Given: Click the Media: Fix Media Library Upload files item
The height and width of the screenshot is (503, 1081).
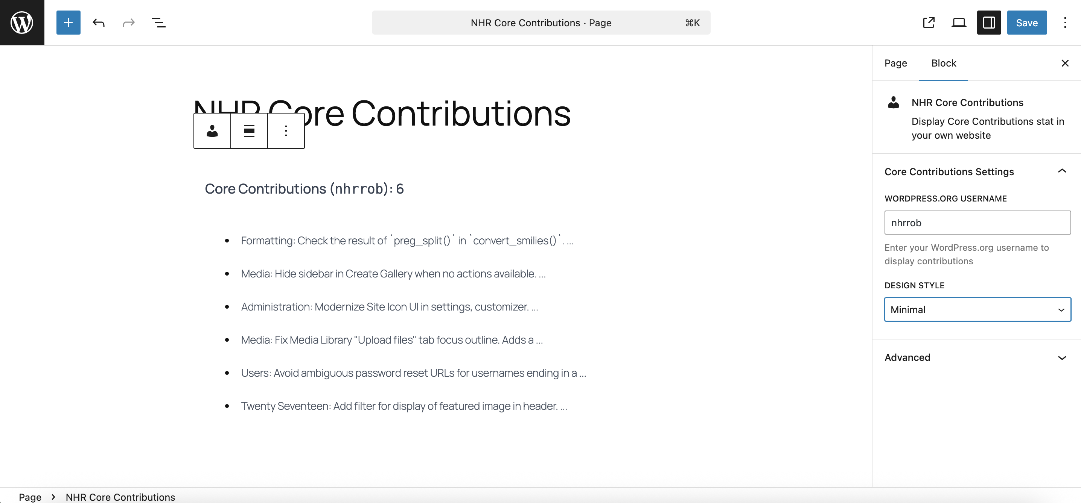Looking at the screenshot, I should tap(392, 340).
